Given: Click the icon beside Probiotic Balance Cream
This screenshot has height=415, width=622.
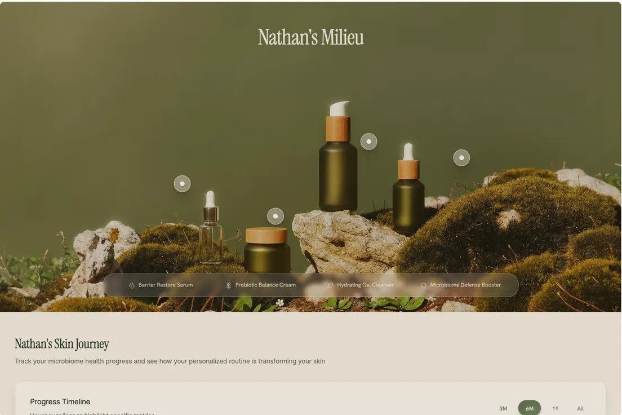Looking at the screenshot, I should click(x=229, y=285).
